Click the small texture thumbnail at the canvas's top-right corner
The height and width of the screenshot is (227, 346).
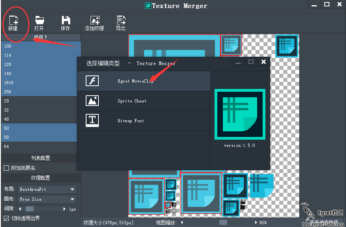[287, 46]
